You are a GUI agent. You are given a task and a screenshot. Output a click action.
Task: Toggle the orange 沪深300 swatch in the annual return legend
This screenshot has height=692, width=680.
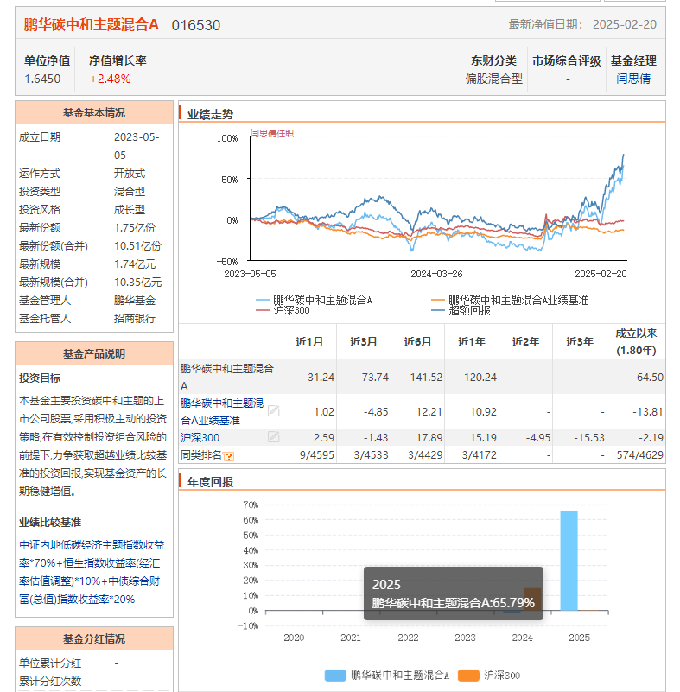(468, 676)
